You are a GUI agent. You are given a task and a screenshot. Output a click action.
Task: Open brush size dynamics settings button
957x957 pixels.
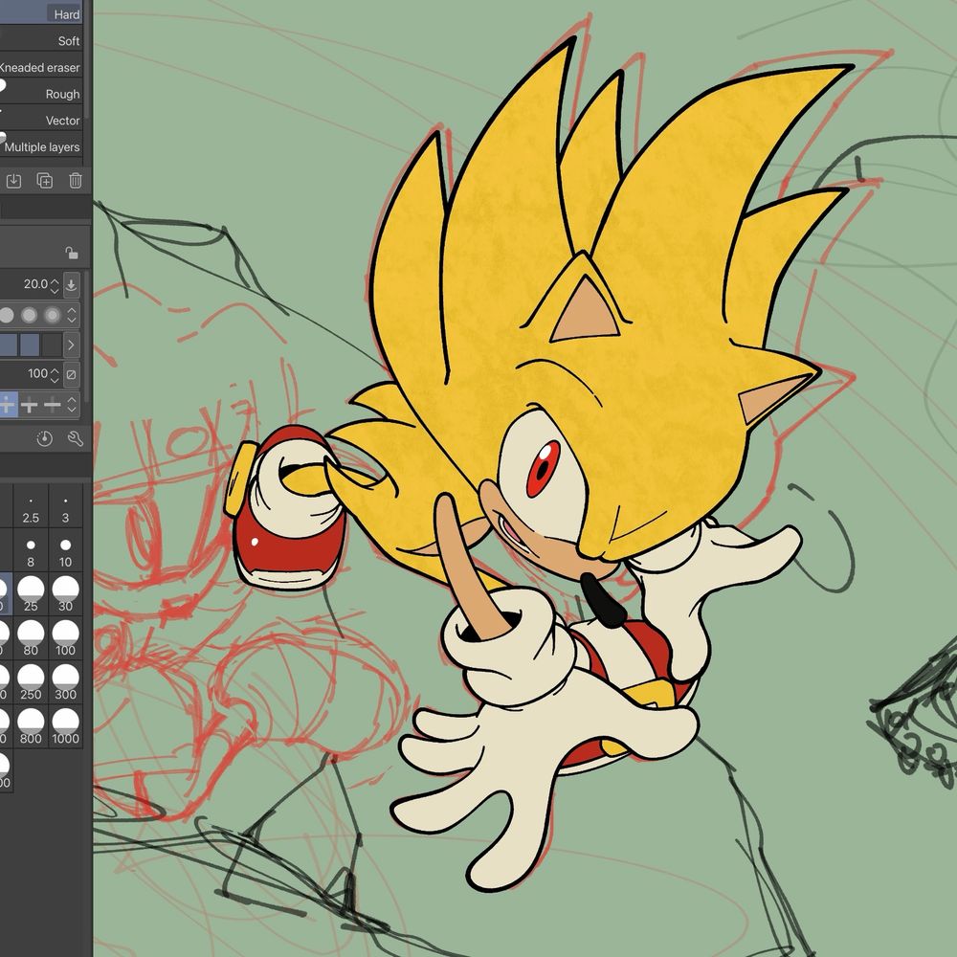pyautogui.click(x=72, y=285)
